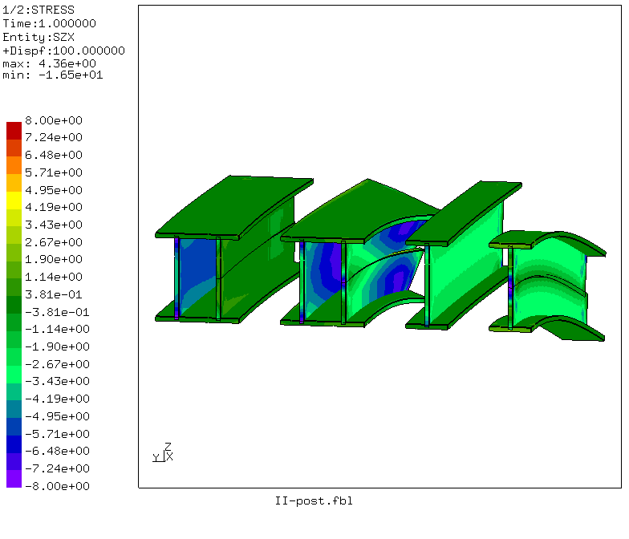Viewport: 629px width, 539px height.
Task: Click the legend value "3.81e-01"
Action: coord(54,294)
